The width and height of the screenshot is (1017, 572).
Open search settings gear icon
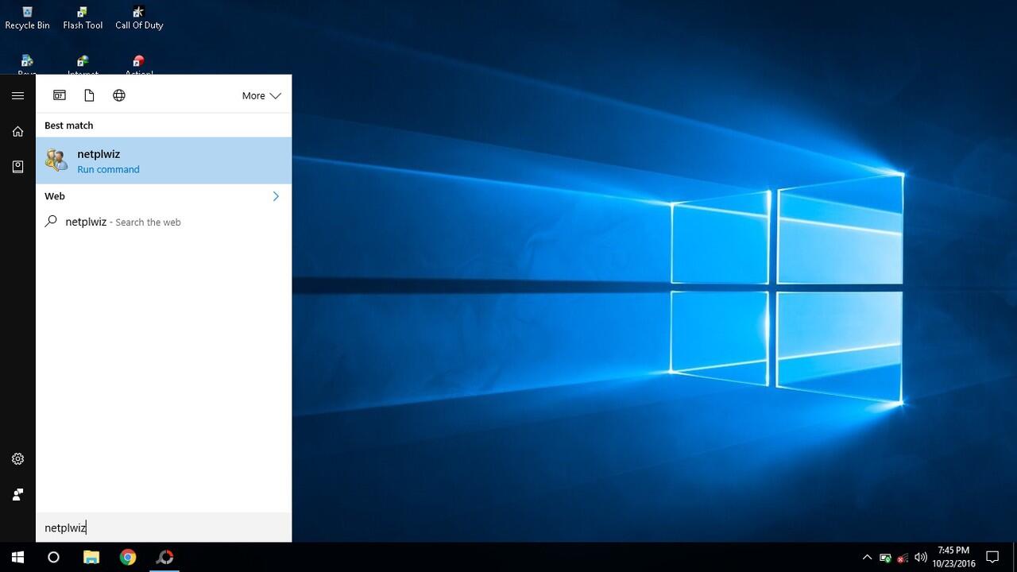click(17, 459)
